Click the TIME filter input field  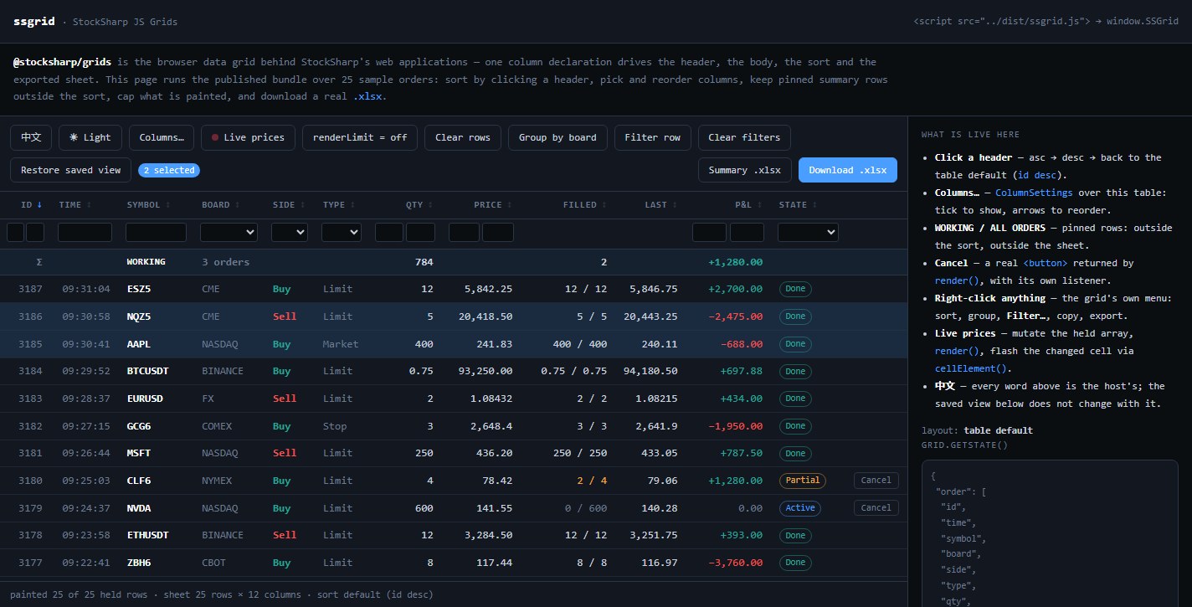pos(85,232)
